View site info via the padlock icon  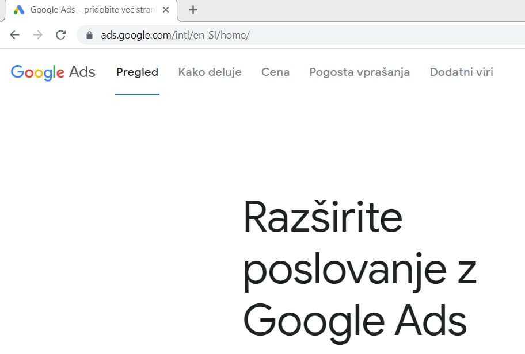89,35
